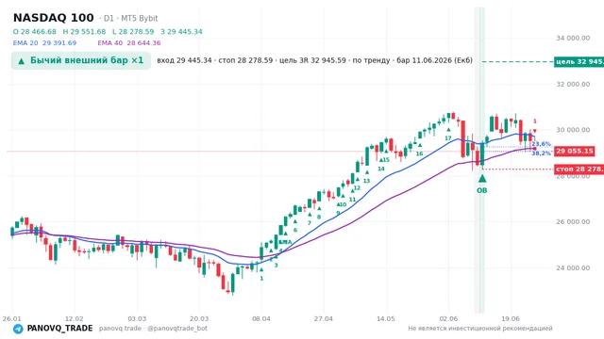Click the NASDAQ 100 chart title
604x339 pixels.
(x=53, y=18)
